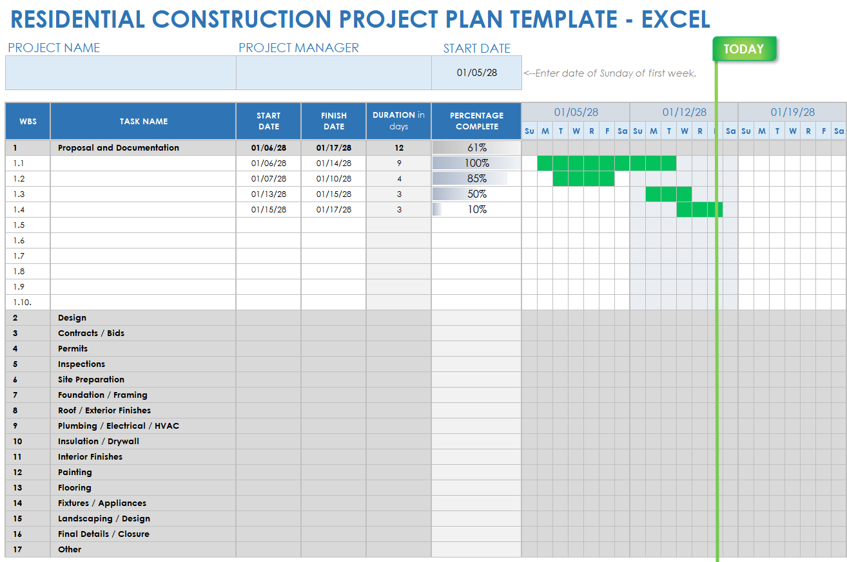The width and height of the screenshot is (847, 562).
Task: Select the finish date 01/15/28 for task 1.3
Action: tap(333, 194)
